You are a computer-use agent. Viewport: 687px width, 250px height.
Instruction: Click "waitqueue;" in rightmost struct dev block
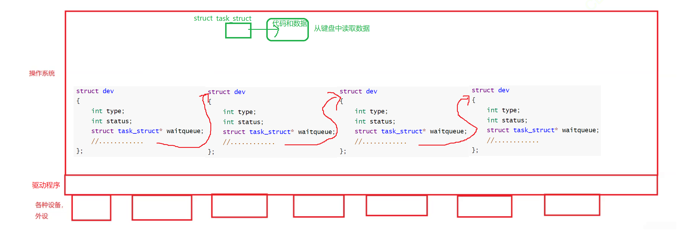click(580, 130)
